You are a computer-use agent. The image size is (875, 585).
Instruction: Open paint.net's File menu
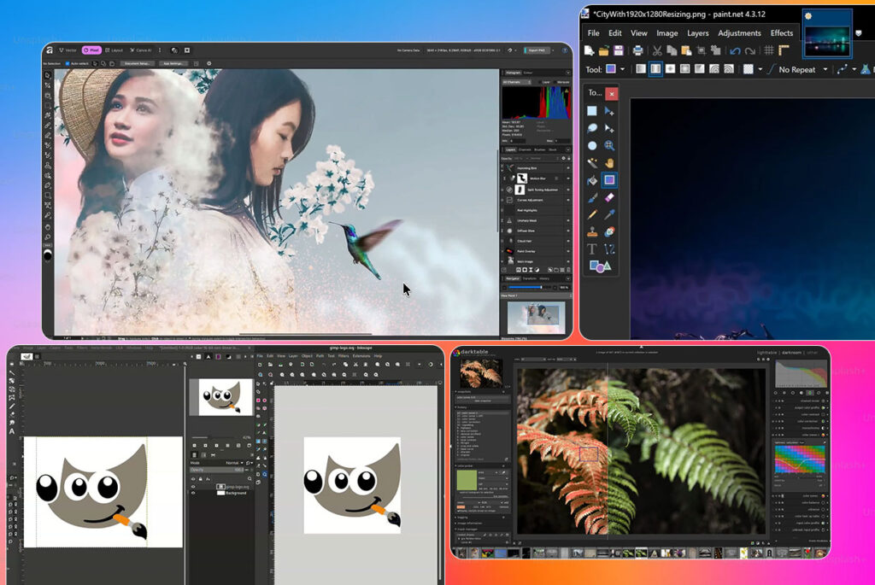pos(593,33)
